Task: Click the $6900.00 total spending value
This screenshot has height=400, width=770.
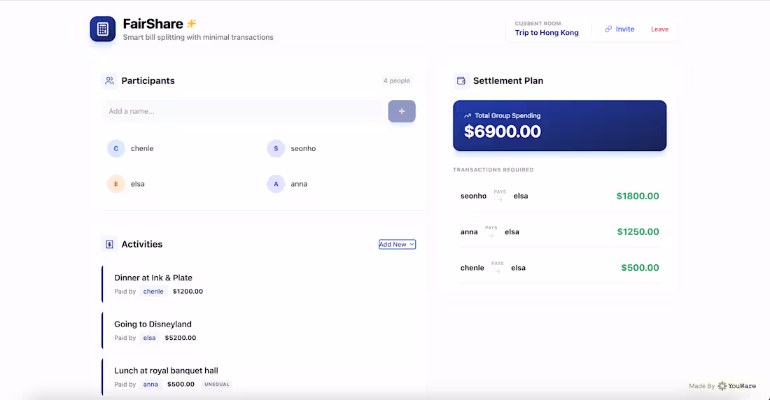Action: click(503, 131)
